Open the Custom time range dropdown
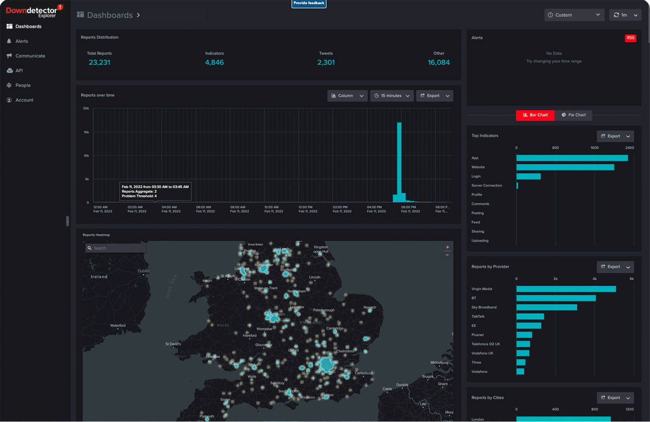This screenshot has width=650, height=422. (574, 15)
